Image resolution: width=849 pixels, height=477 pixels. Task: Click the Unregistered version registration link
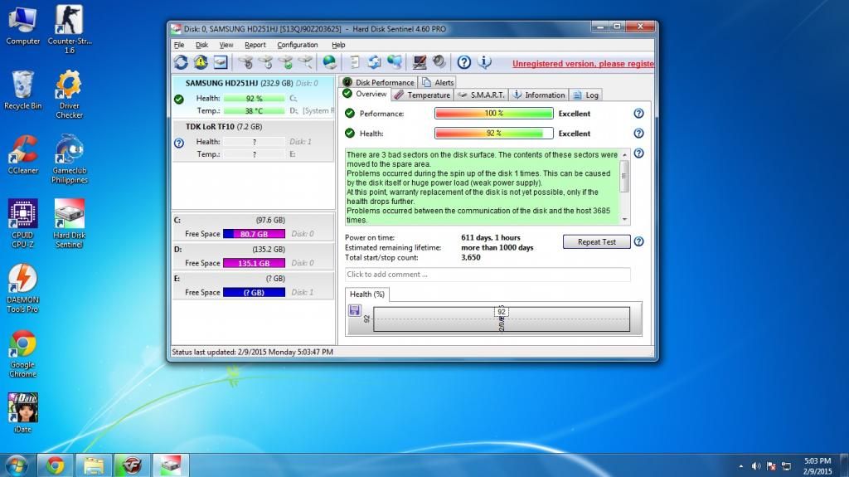pyautogui.click(x=582, y=63)
